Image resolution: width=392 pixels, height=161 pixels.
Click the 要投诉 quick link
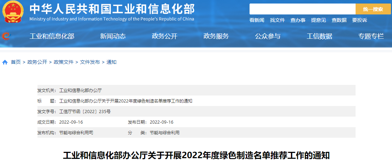point(359,20)
